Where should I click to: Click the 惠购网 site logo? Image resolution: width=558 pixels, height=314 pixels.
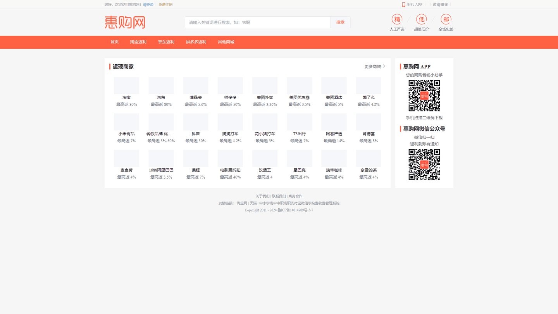(125, 22)
